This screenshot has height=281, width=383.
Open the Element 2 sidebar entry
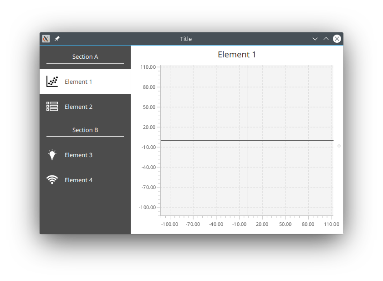85,107
